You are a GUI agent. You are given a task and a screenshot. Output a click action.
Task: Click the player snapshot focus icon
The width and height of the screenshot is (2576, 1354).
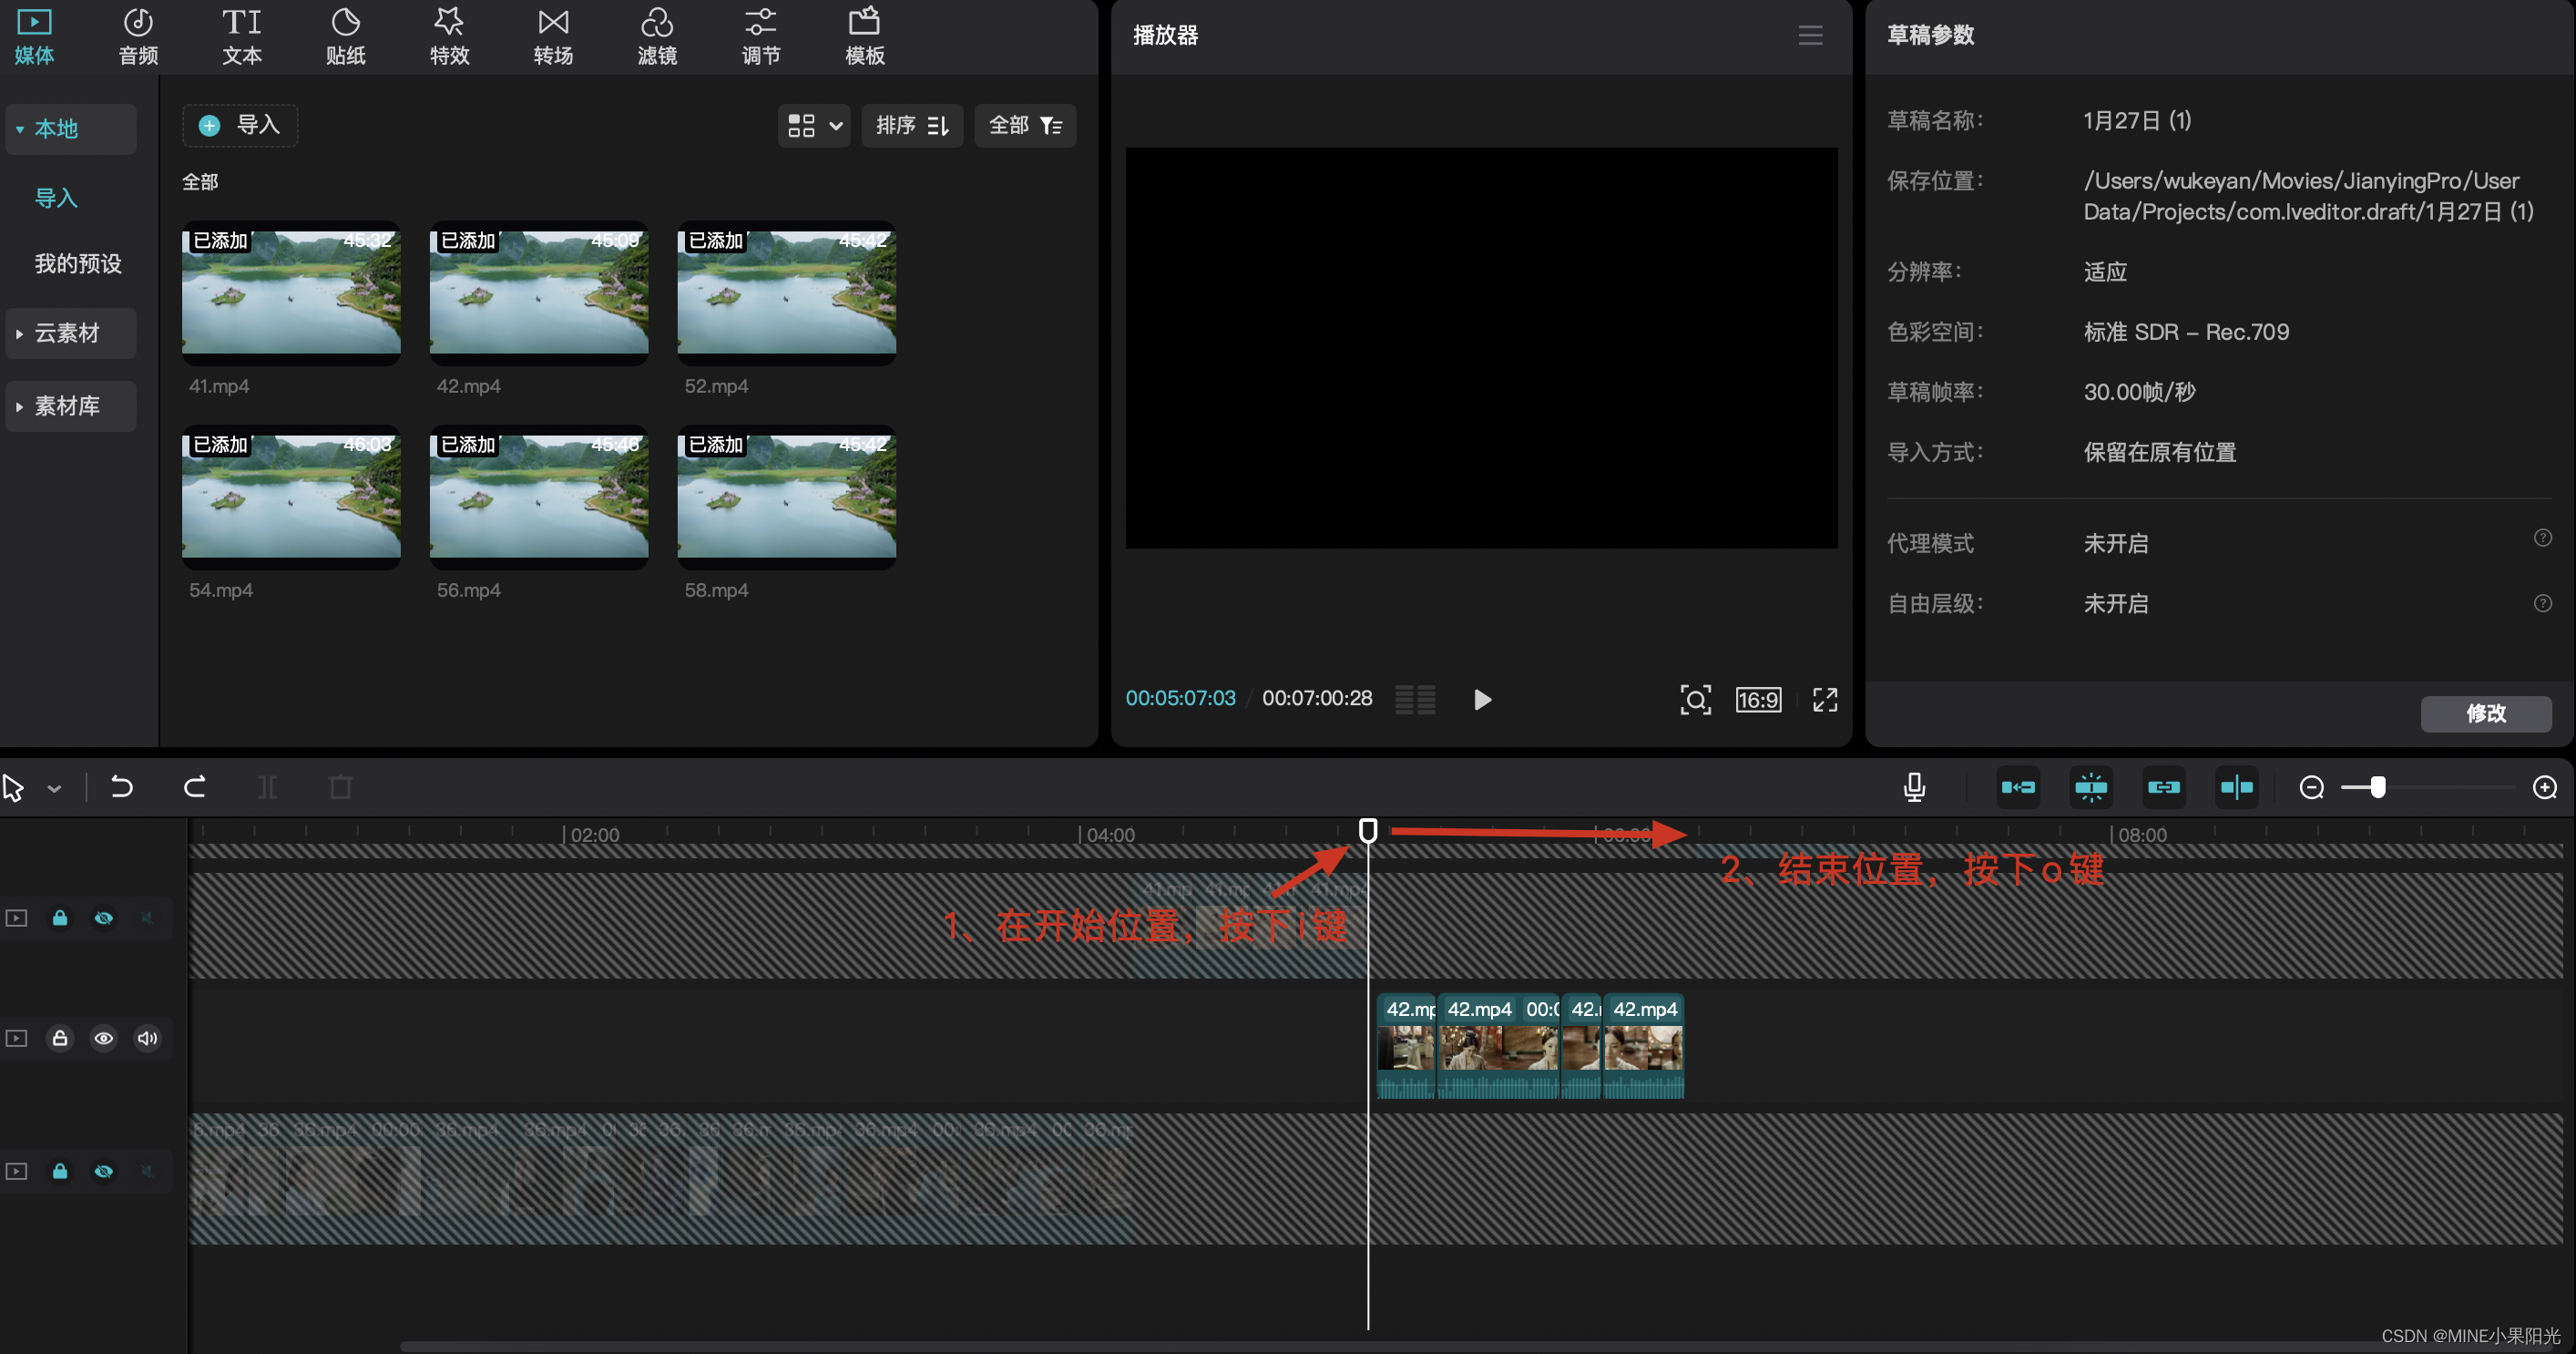(1695, 699)
